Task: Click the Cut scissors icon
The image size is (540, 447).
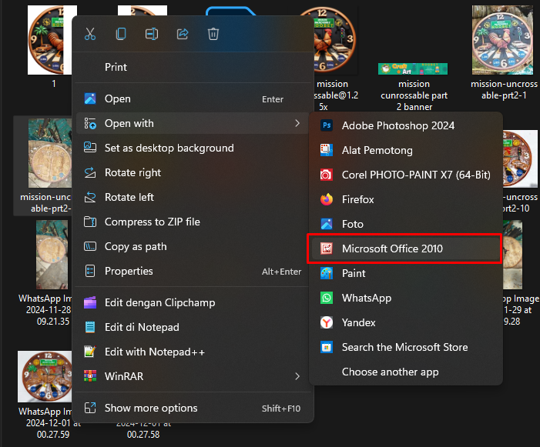Action: coord(90,34)
